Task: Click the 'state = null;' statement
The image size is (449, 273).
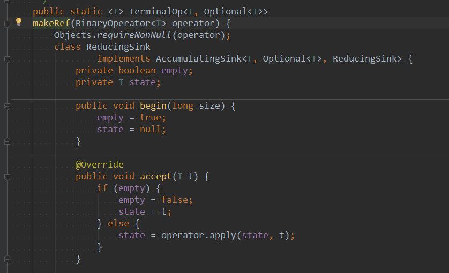Action: point(131,130)
